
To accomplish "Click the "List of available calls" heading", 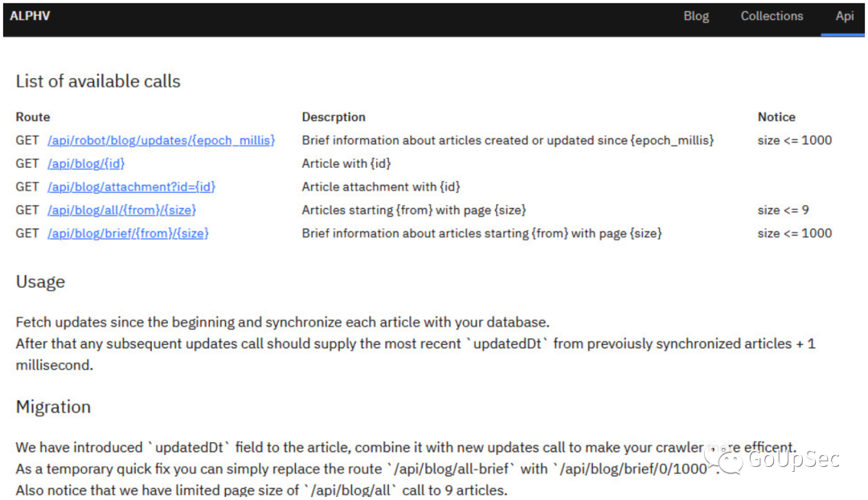I will tap(98, 81).
